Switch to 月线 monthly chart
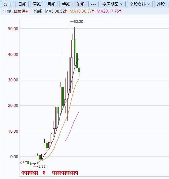This screenshot has height=179, width=169. (51, 4)
